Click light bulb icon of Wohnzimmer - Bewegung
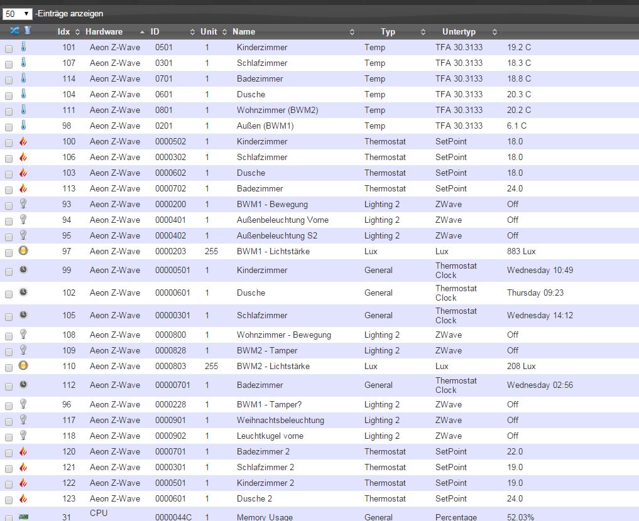This screenshot has height=521, width=639. [x=23, y=334]
